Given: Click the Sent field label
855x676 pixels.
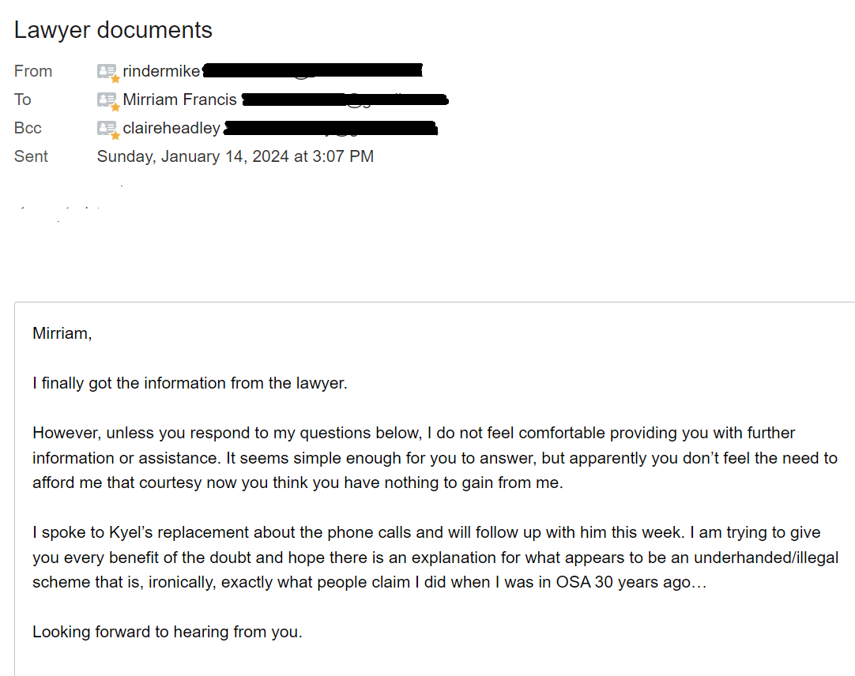Looking at the screenshot, I should tap(31, 156).
